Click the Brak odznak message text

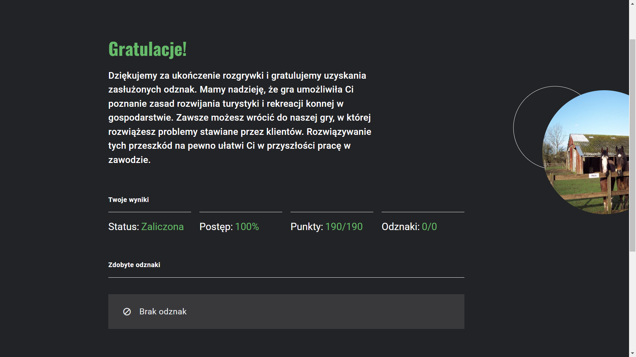[163, 312]
